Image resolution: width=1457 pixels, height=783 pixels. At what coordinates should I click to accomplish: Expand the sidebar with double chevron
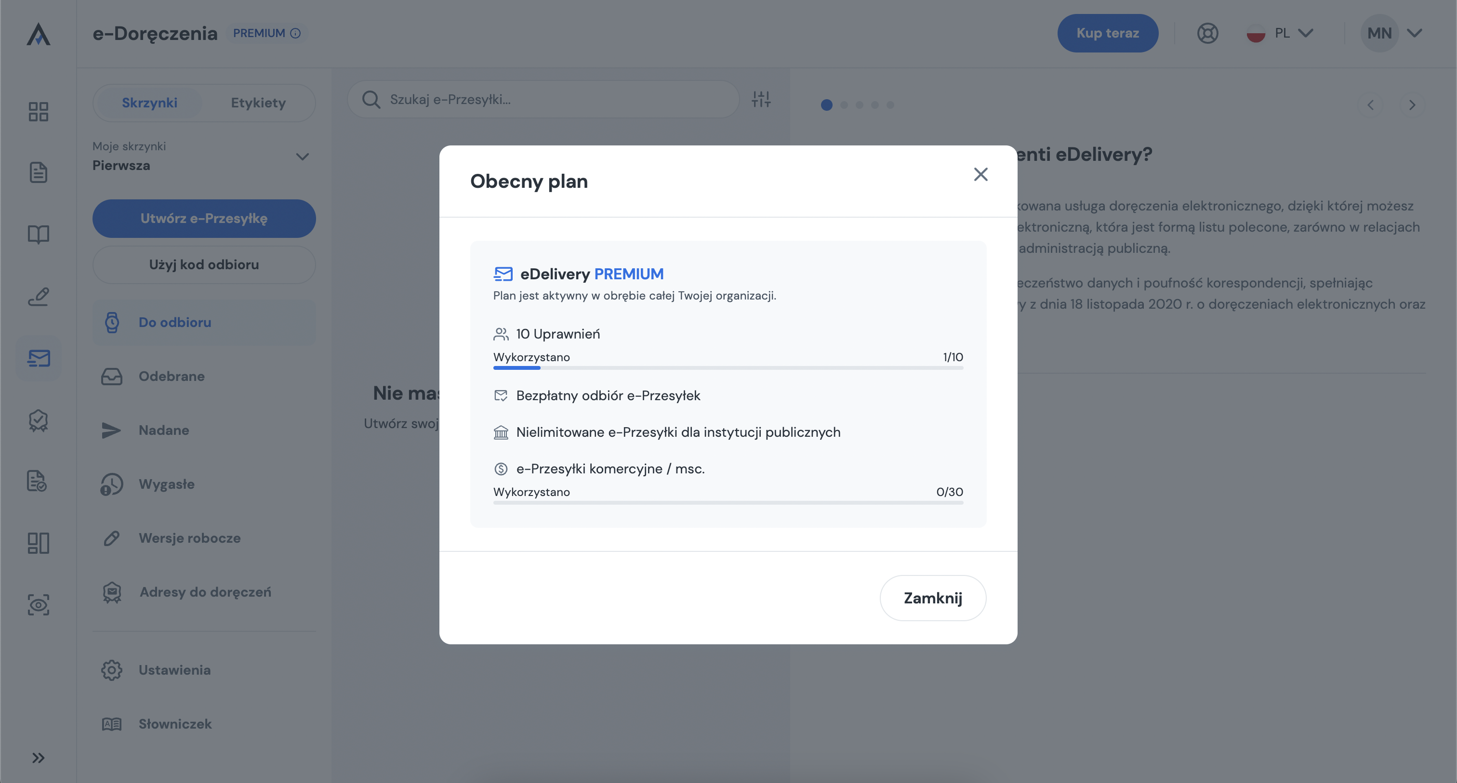point(39,757)
